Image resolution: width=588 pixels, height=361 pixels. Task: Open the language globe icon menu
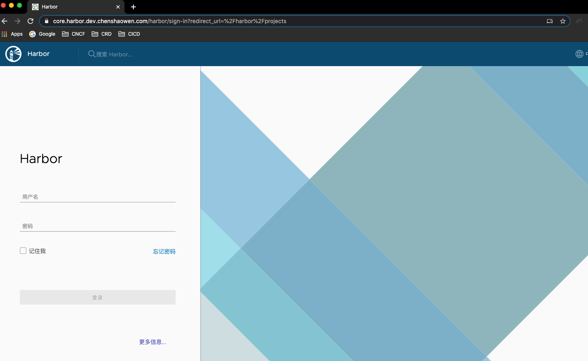[579, 54]
